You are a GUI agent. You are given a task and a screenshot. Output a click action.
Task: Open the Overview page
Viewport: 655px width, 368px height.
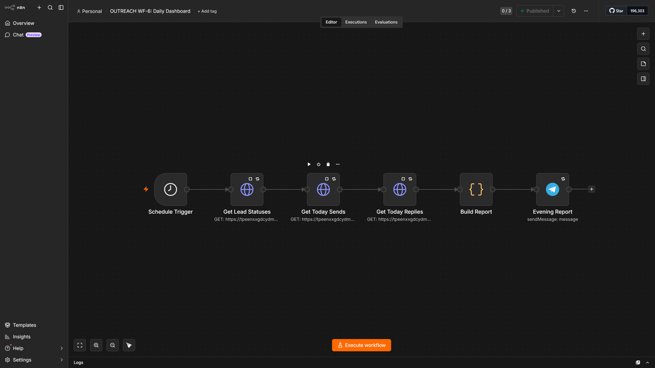[34, 23]
